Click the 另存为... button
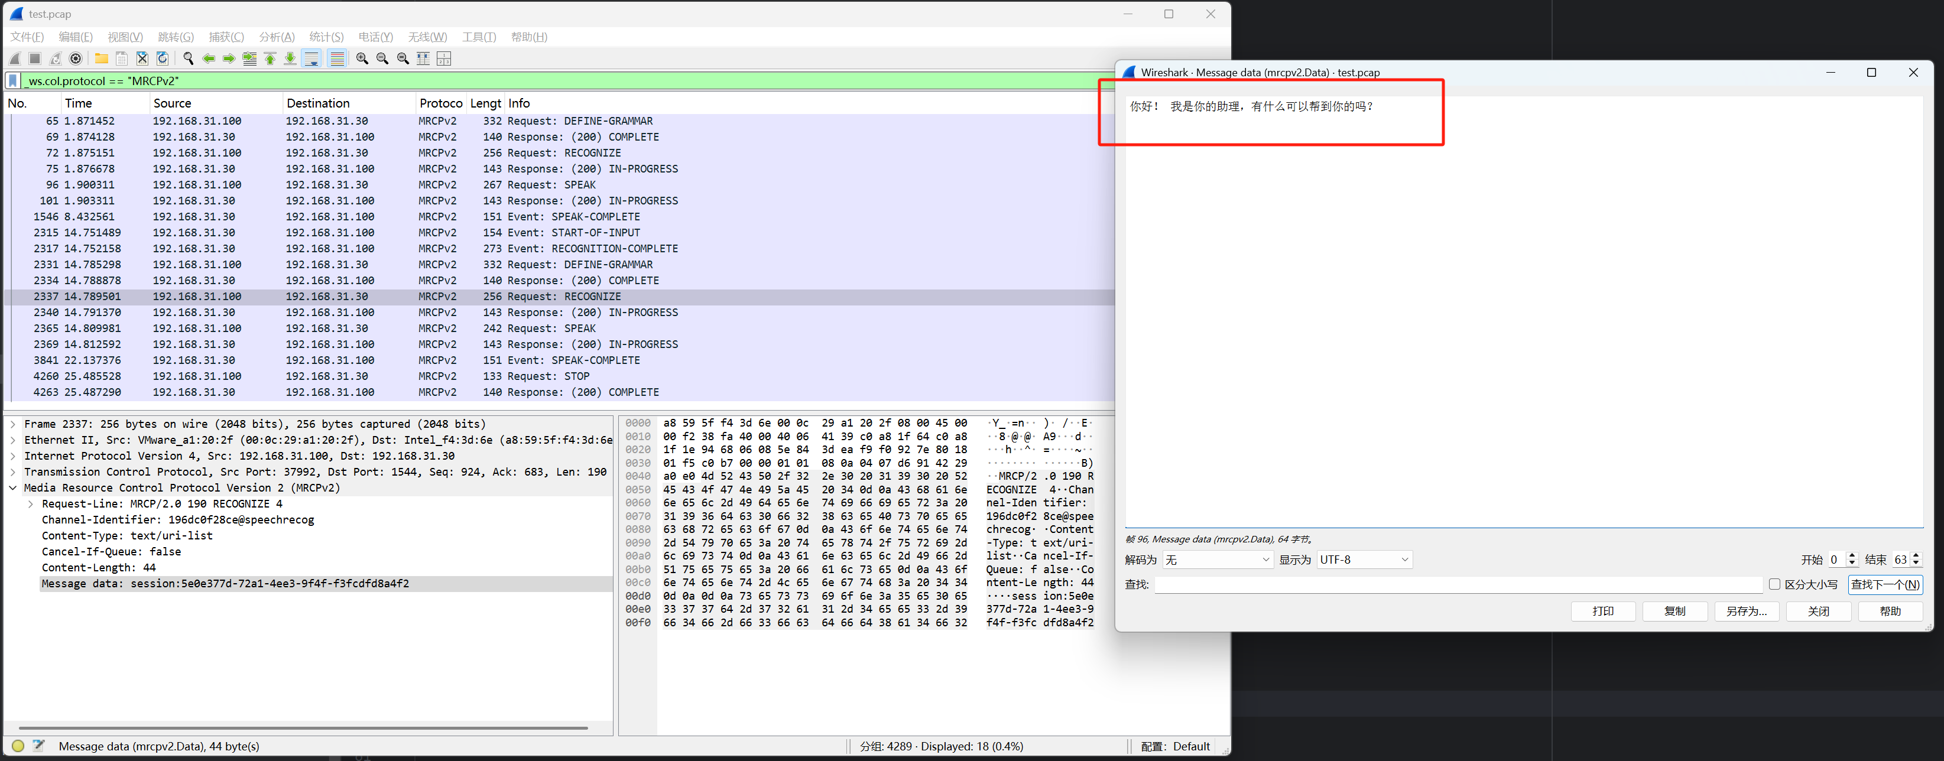Screen dimensions: 1944x761 (1746, 611)
